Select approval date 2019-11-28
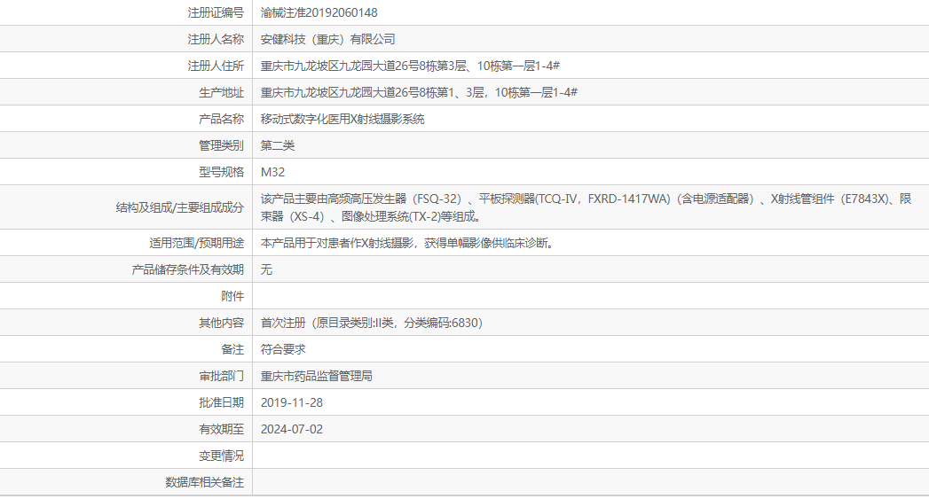Screen dimensions: 929x499 coord(292,403)
